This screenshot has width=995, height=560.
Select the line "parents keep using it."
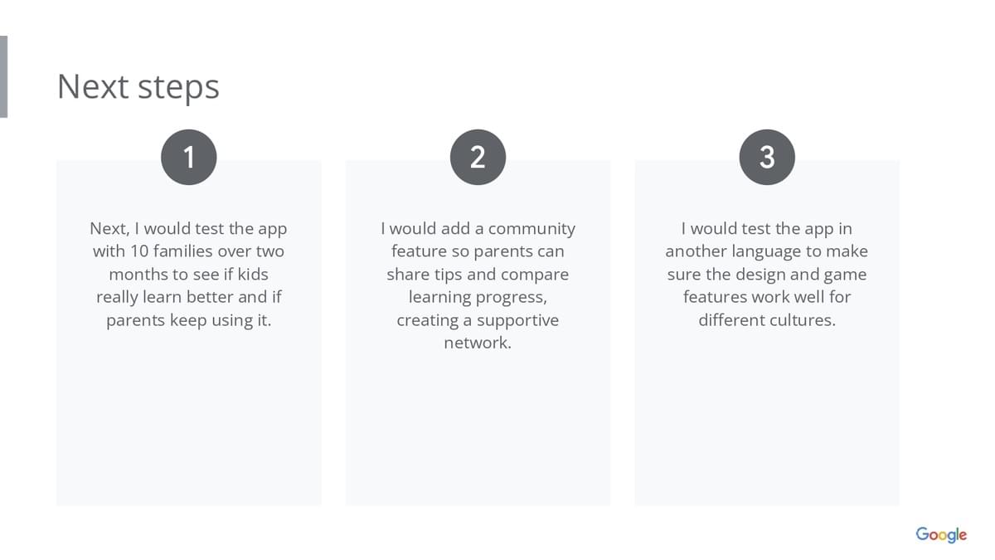pyautogui.click(x=188, y=320)
